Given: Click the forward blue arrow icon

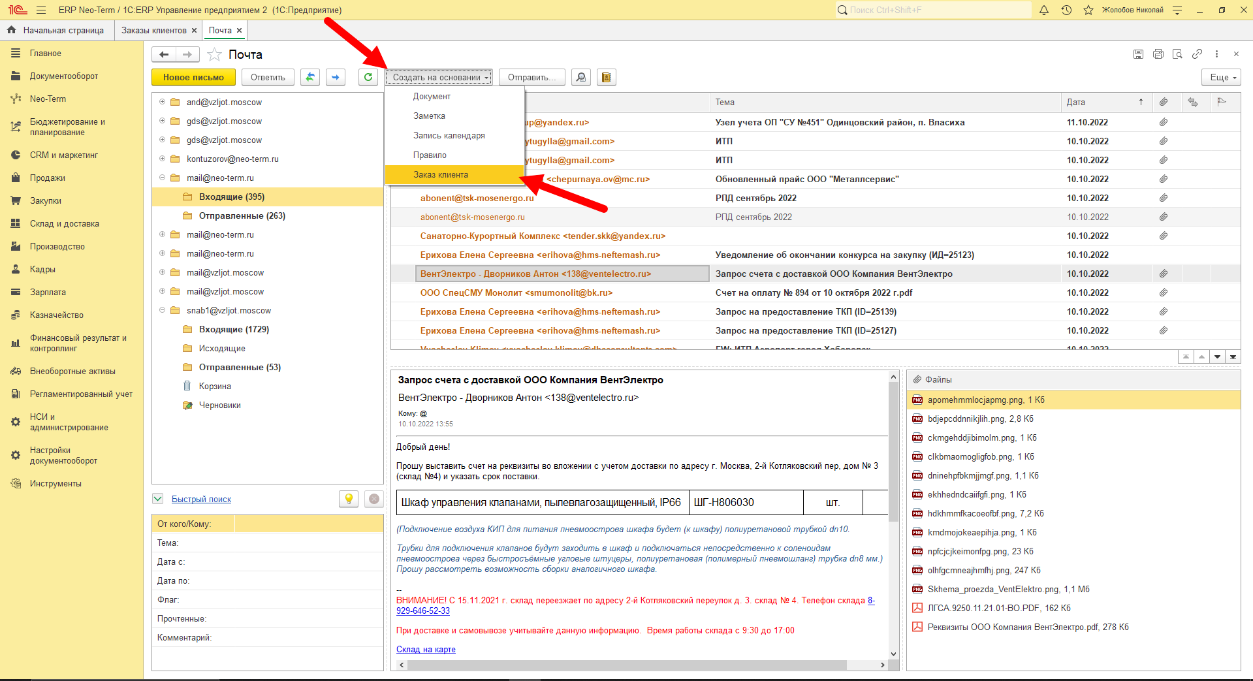Looking at the screenshot, I should pos(336,77).
